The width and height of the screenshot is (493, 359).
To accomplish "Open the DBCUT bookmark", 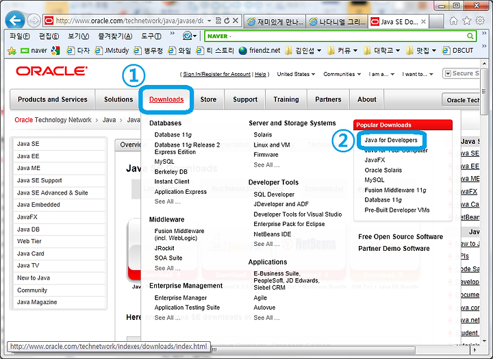I will click(458, 50).
